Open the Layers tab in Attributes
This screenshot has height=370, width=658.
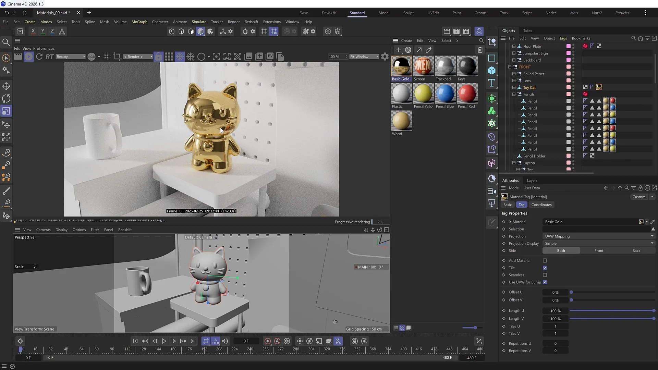pos(532,181)
